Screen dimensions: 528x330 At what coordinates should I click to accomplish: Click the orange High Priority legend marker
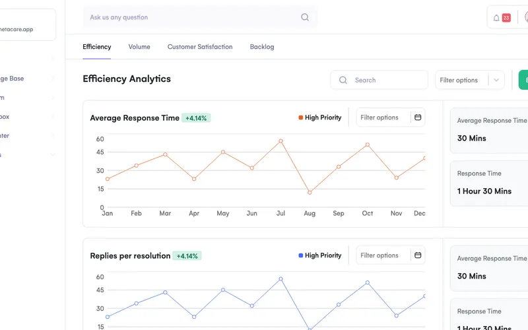point(301,117)
